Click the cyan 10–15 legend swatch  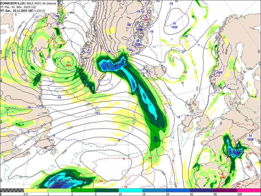(x=131, y=190)
